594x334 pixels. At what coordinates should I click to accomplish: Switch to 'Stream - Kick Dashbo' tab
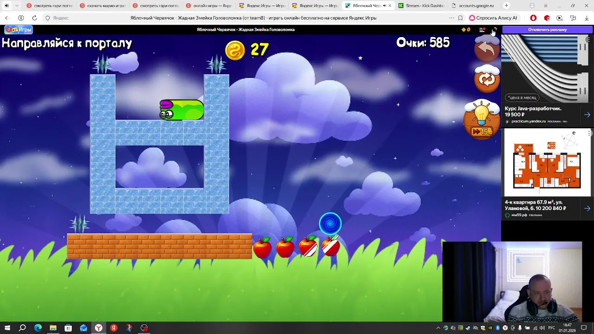tap(422, 6)
